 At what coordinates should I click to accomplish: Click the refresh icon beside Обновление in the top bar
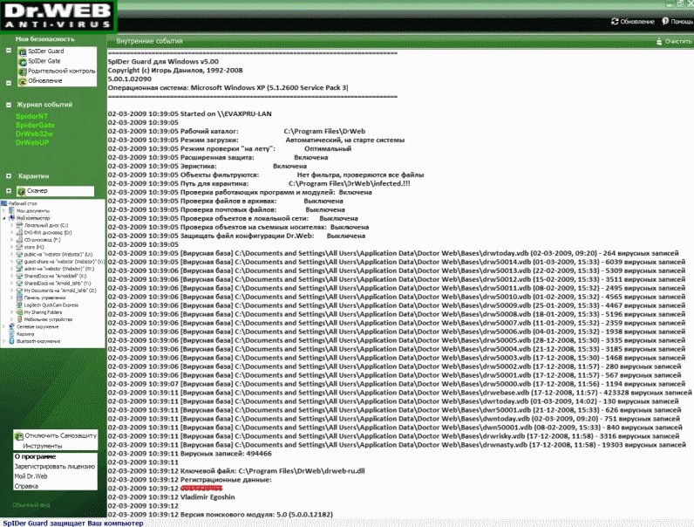point(615,21)
